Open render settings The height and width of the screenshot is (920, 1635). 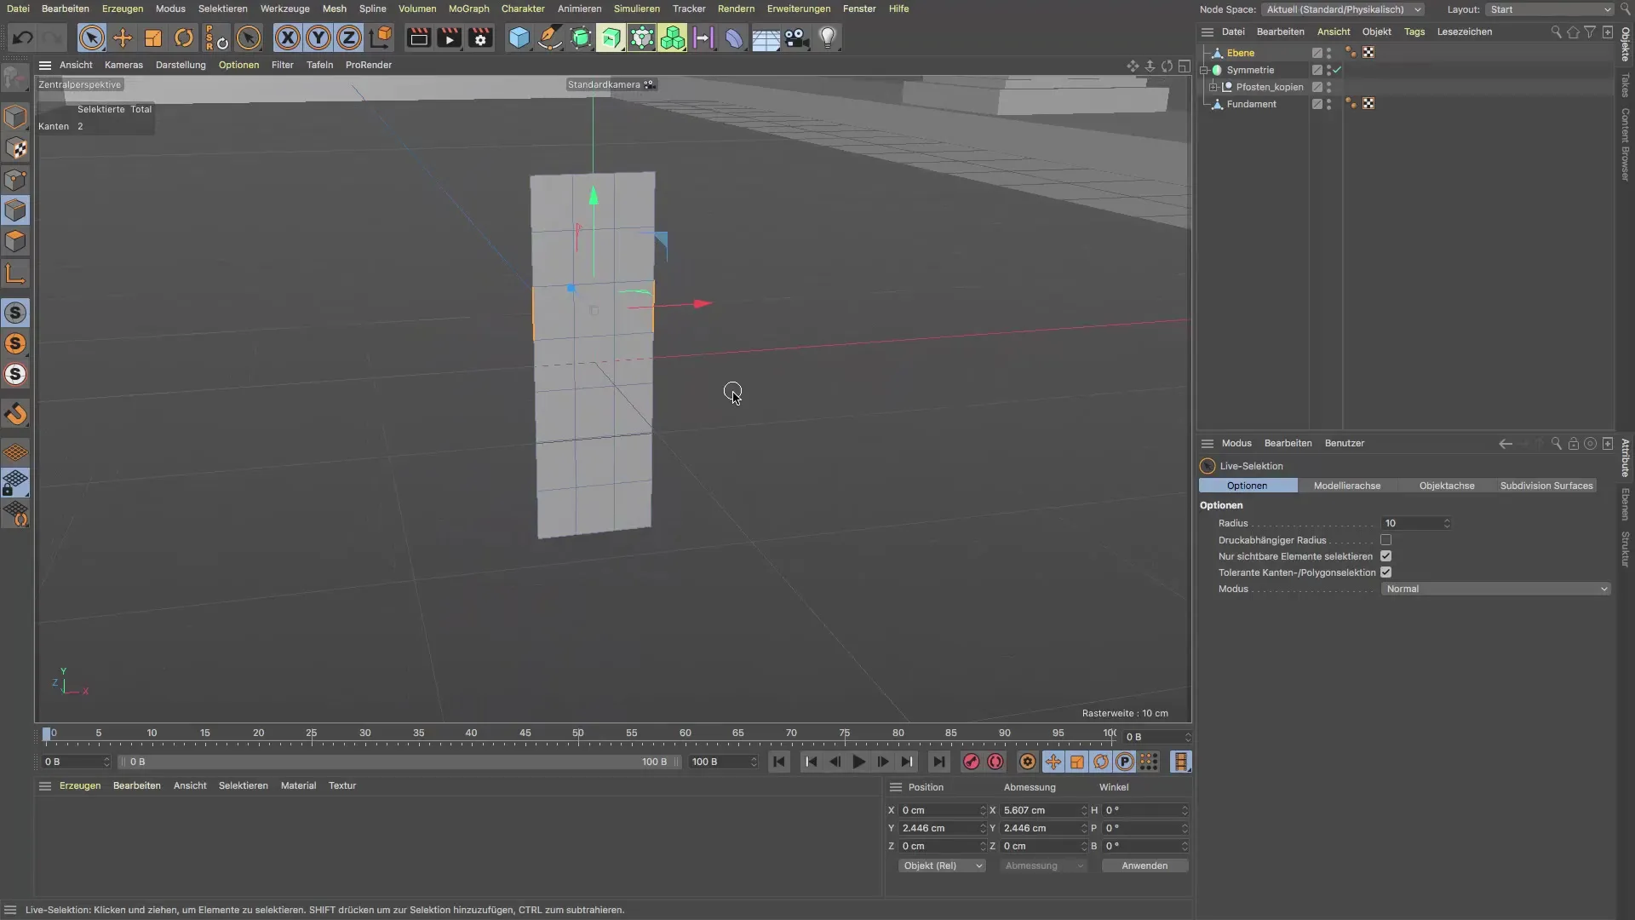tap(480, 37)
